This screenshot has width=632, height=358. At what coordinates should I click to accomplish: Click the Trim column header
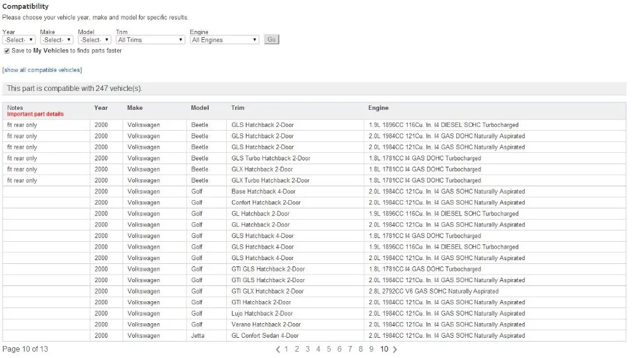238,108
